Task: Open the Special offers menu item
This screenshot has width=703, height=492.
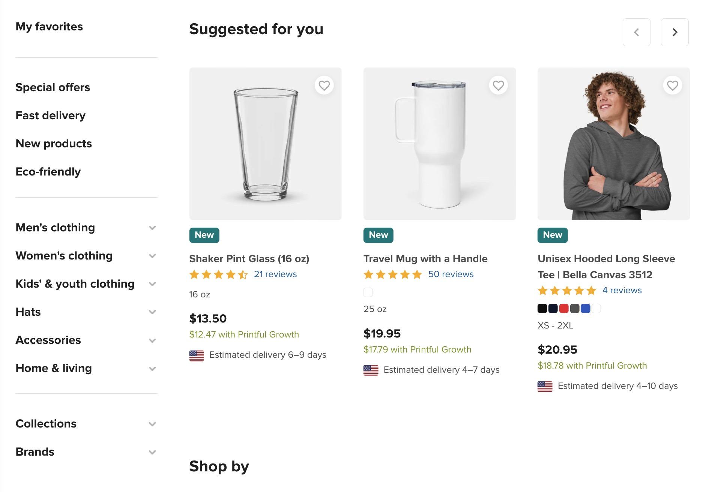Action: [x=53, y=87]
